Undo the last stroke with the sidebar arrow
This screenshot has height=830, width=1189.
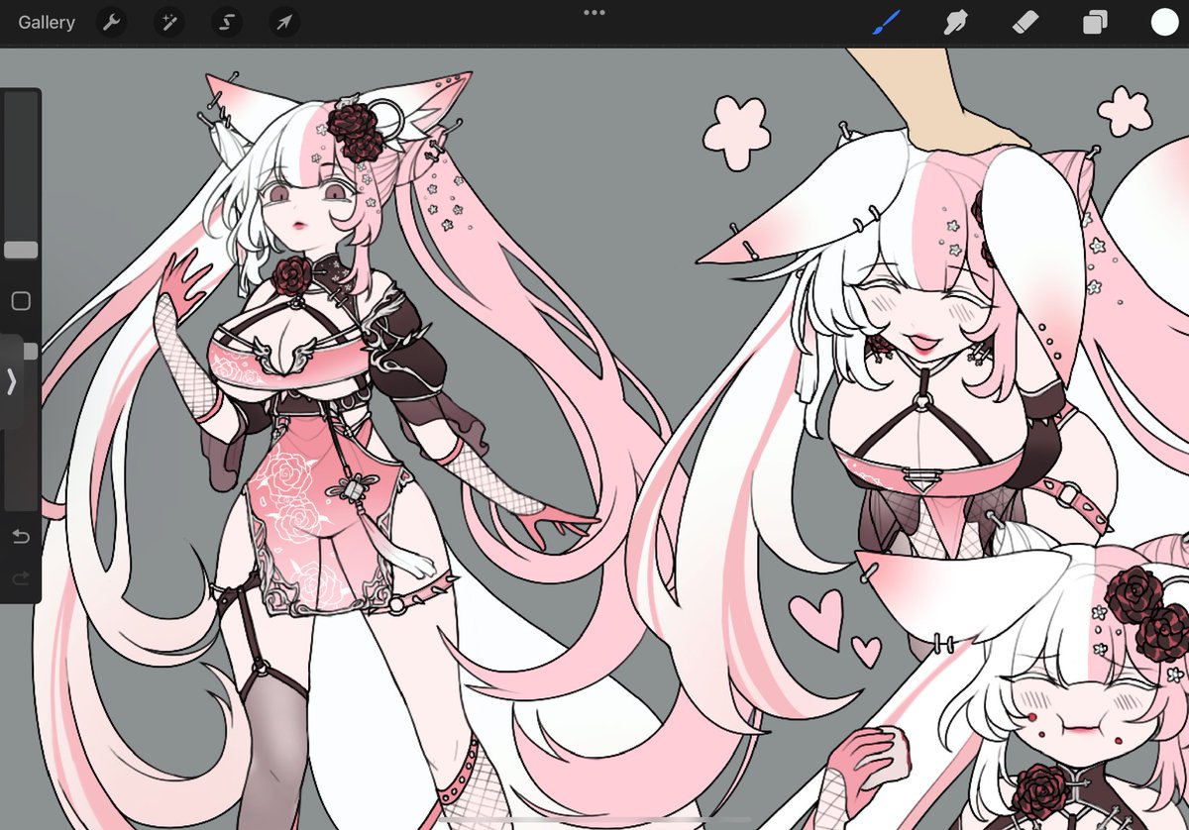coord(21,537)
